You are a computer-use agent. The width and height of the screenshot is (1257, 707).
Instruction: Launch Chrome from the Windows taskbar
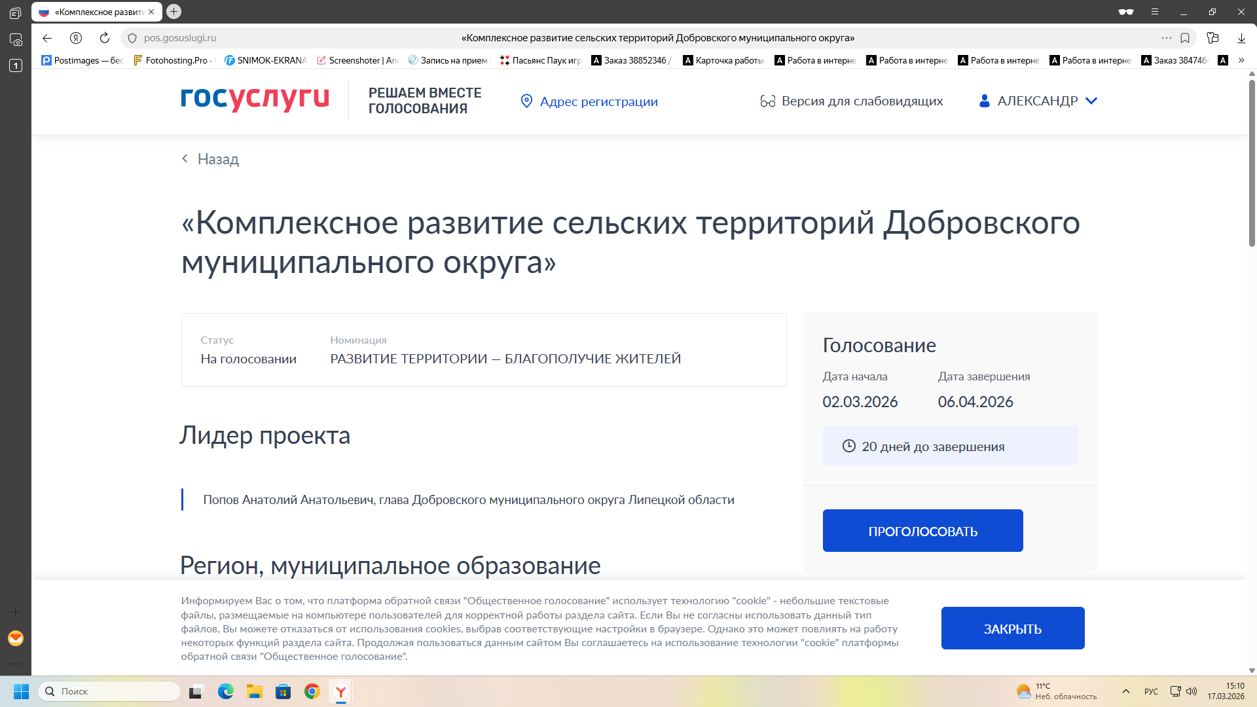[x=312, y=691]
